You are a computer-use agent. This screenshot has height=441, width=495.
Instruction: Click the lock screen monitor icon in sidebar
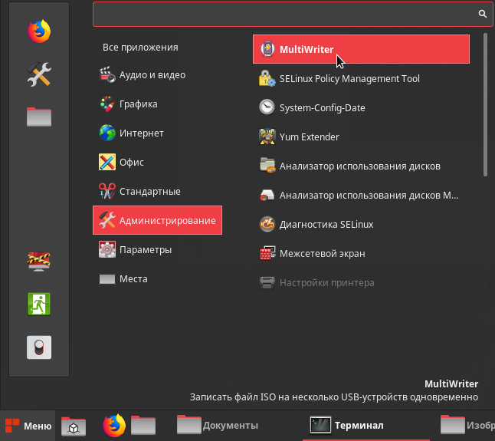[39, 262]
